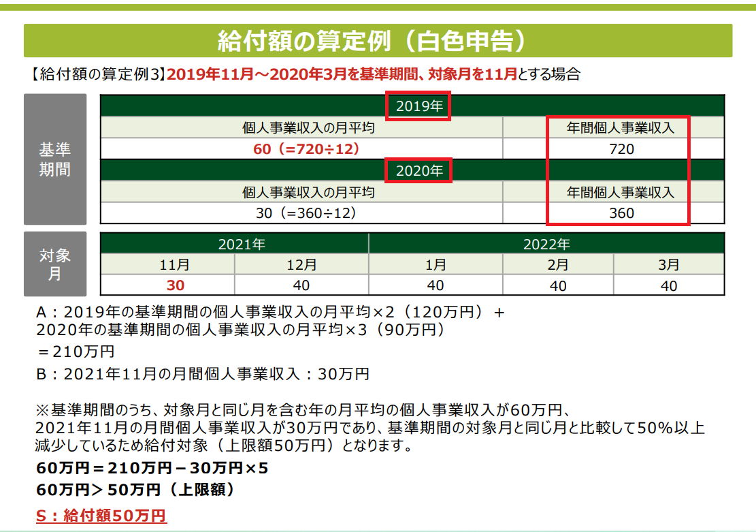Select the 40 value under 3月
Screen dimensions: 756x532
669,286
